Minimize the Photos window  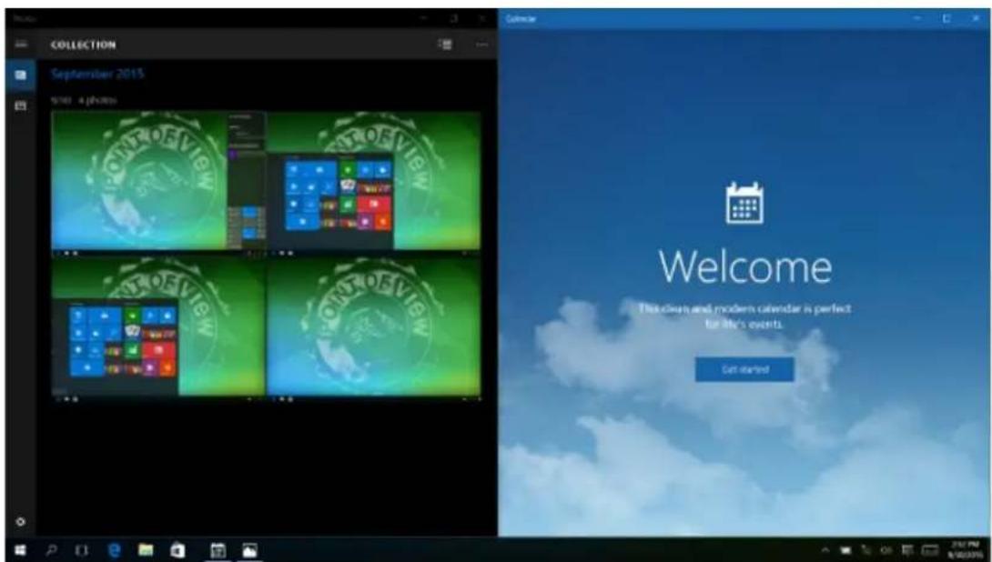pyautogui.click(x=422, y=18)
